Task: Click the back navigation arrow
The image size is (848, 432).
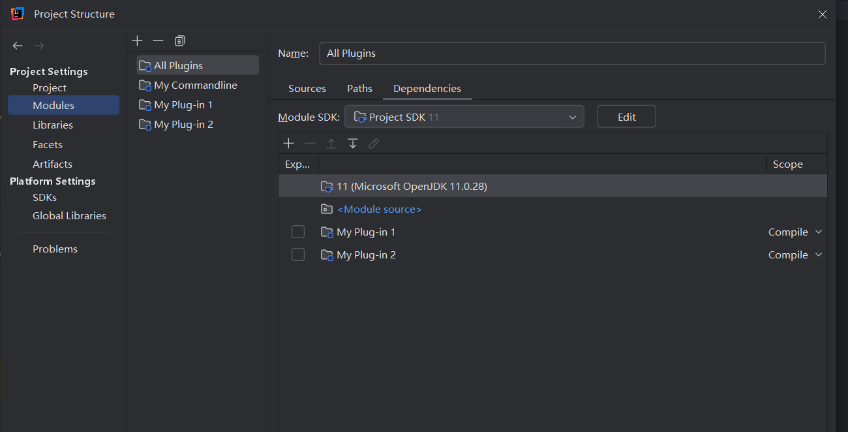Action: click(18, 46)
